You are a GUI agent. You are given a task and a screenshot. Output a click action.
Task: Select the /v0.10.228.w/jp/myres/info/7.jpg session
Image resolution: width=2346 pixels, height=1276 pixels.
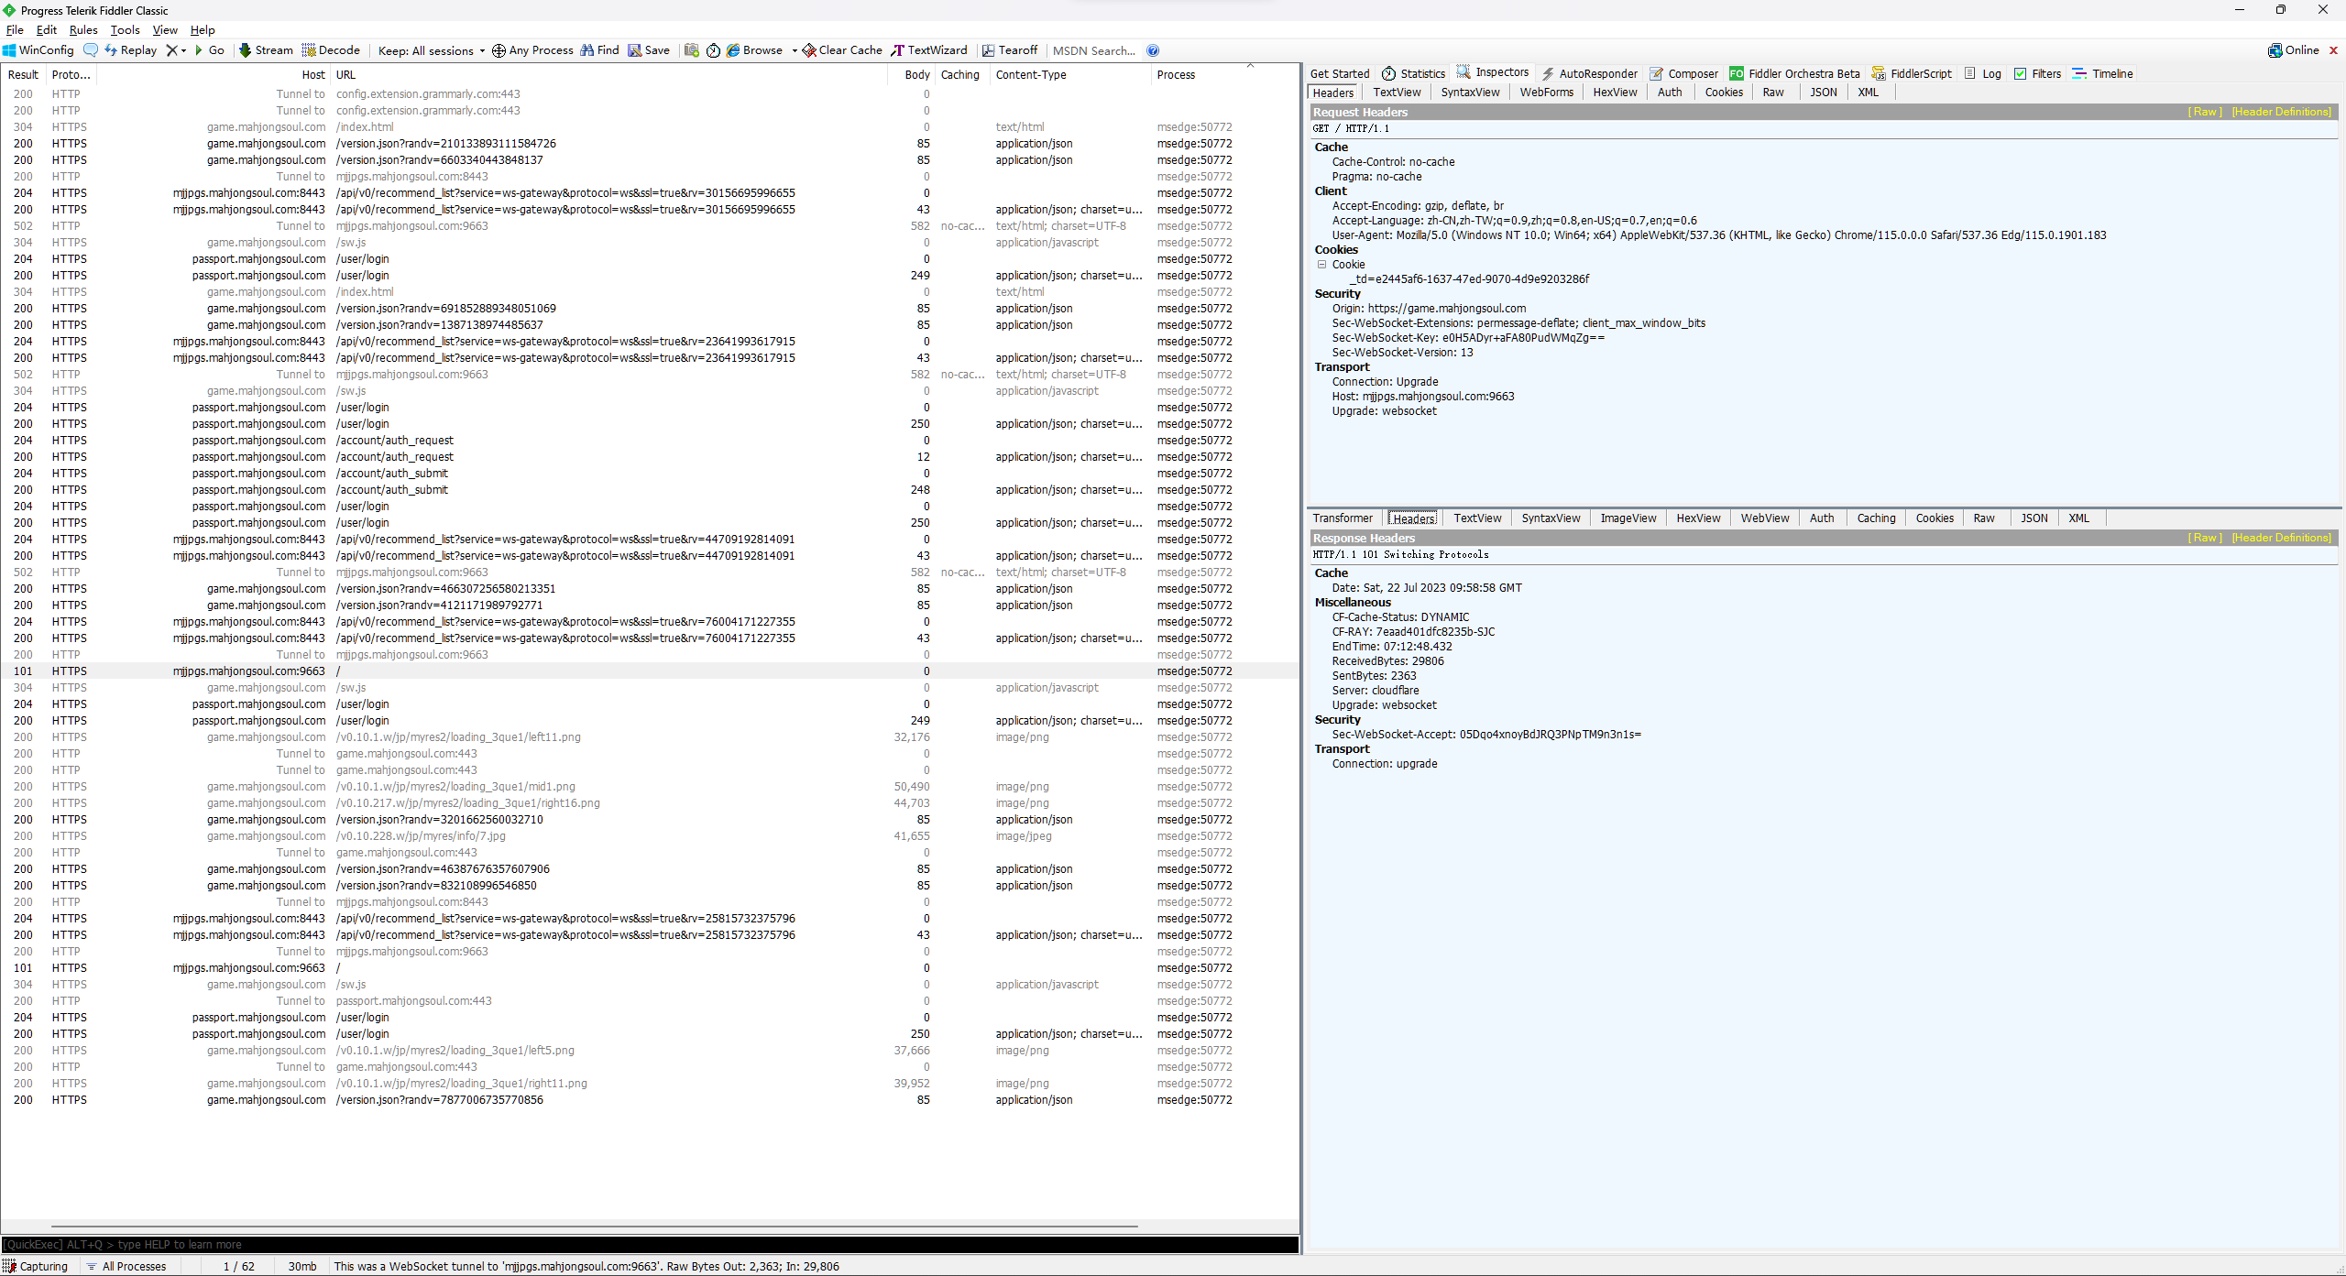pyautogui.click(x=650, y=836)
